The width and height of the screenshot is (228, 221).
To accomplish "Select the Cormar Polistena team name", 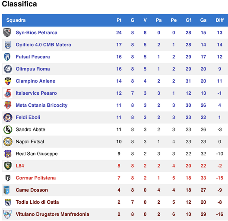I will coord(36,178).
